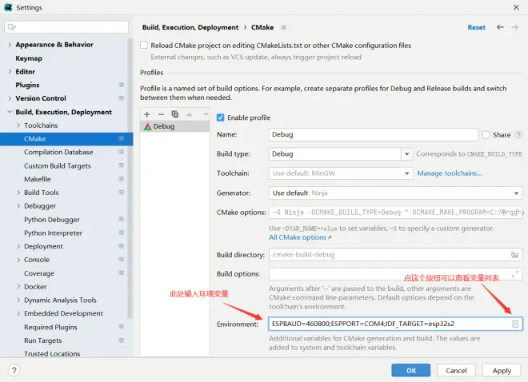This screenshot has width=528, height=382.
Task: Click the settings search field
Action: pos(66,27)
